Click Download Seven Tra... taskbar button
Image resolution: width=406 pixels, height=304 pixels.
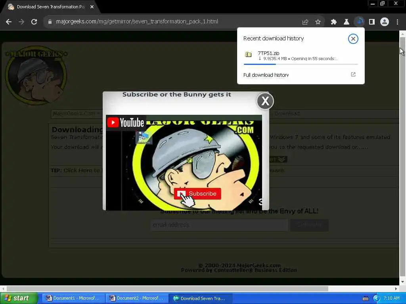point(200,298)
